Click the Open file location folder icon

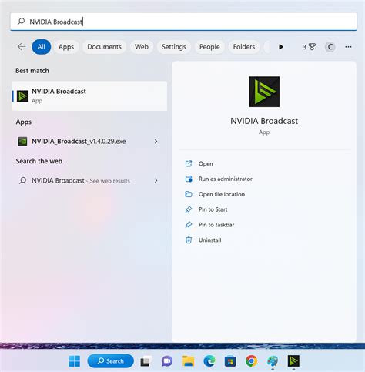coord(189,194)
